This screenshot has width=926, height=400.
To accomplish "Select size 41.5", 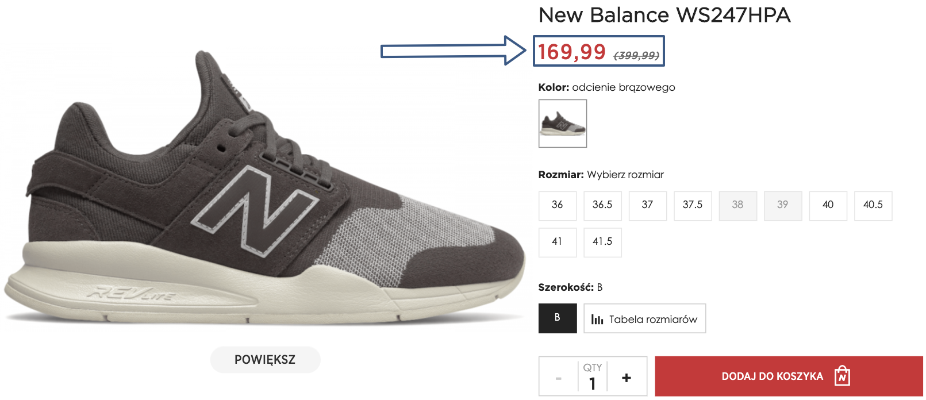I will point(602,242).
